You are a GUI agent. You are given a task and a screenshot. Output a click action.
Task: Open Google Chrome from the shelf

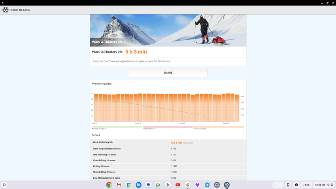tap(109, 185)
